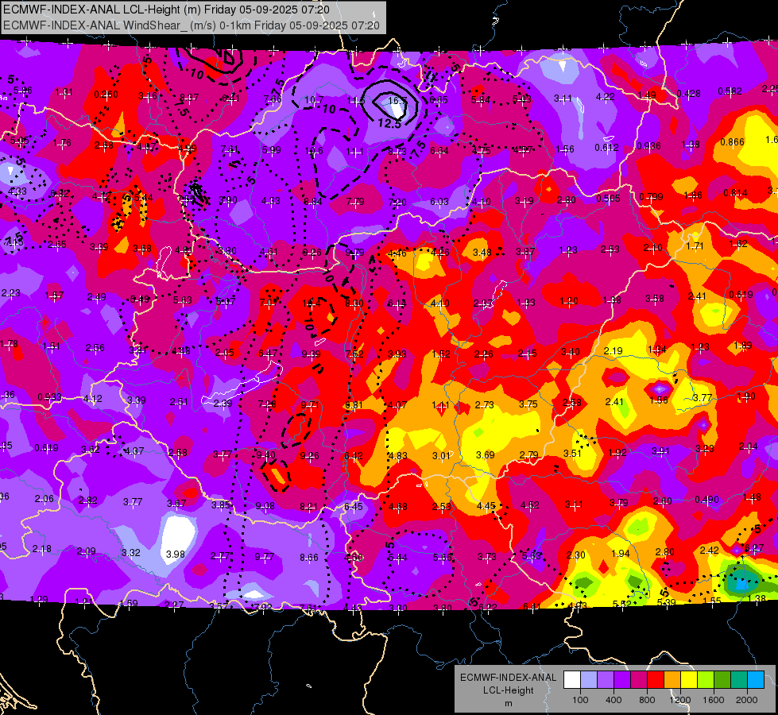The height and width of the screenshot is (715, 778).
Task: Click the LCL-Height header line at top
Action: tap(166, 10)
